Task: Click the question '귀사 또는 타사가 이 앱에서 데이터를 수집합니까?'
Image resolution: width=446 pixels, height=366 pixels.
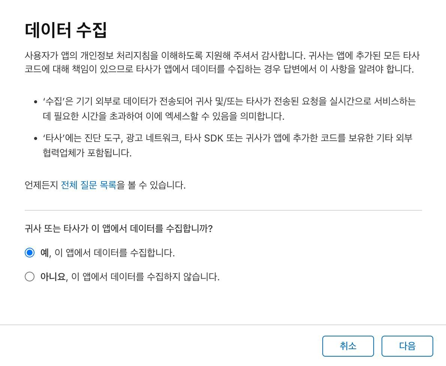Action: click(x=118, y=229)
